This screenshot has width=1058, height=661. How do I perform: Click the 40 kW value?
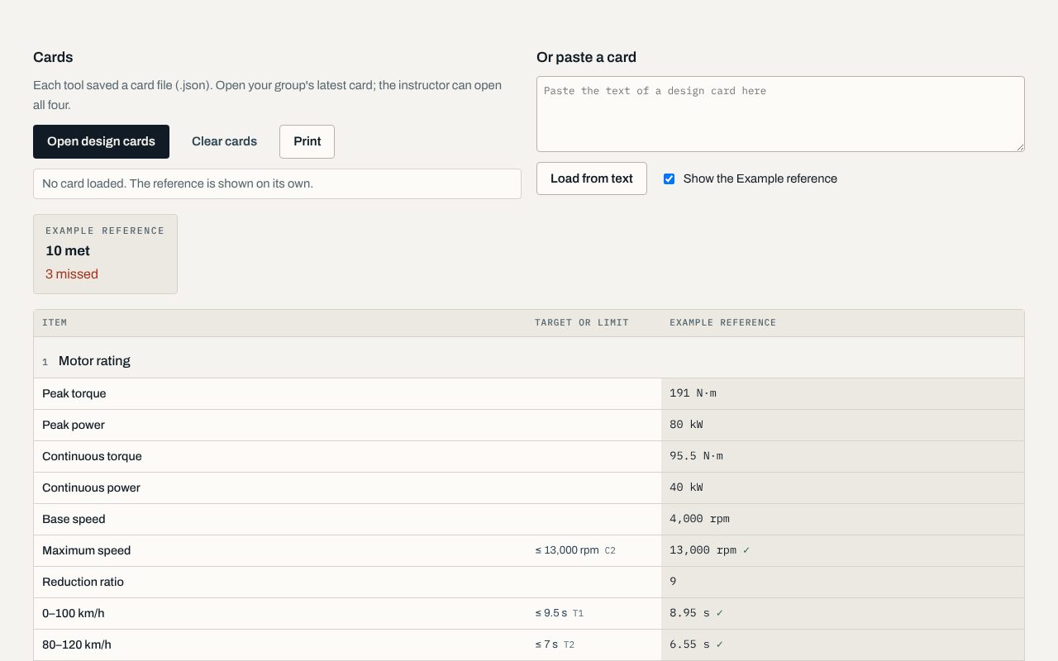click(686, 487)
